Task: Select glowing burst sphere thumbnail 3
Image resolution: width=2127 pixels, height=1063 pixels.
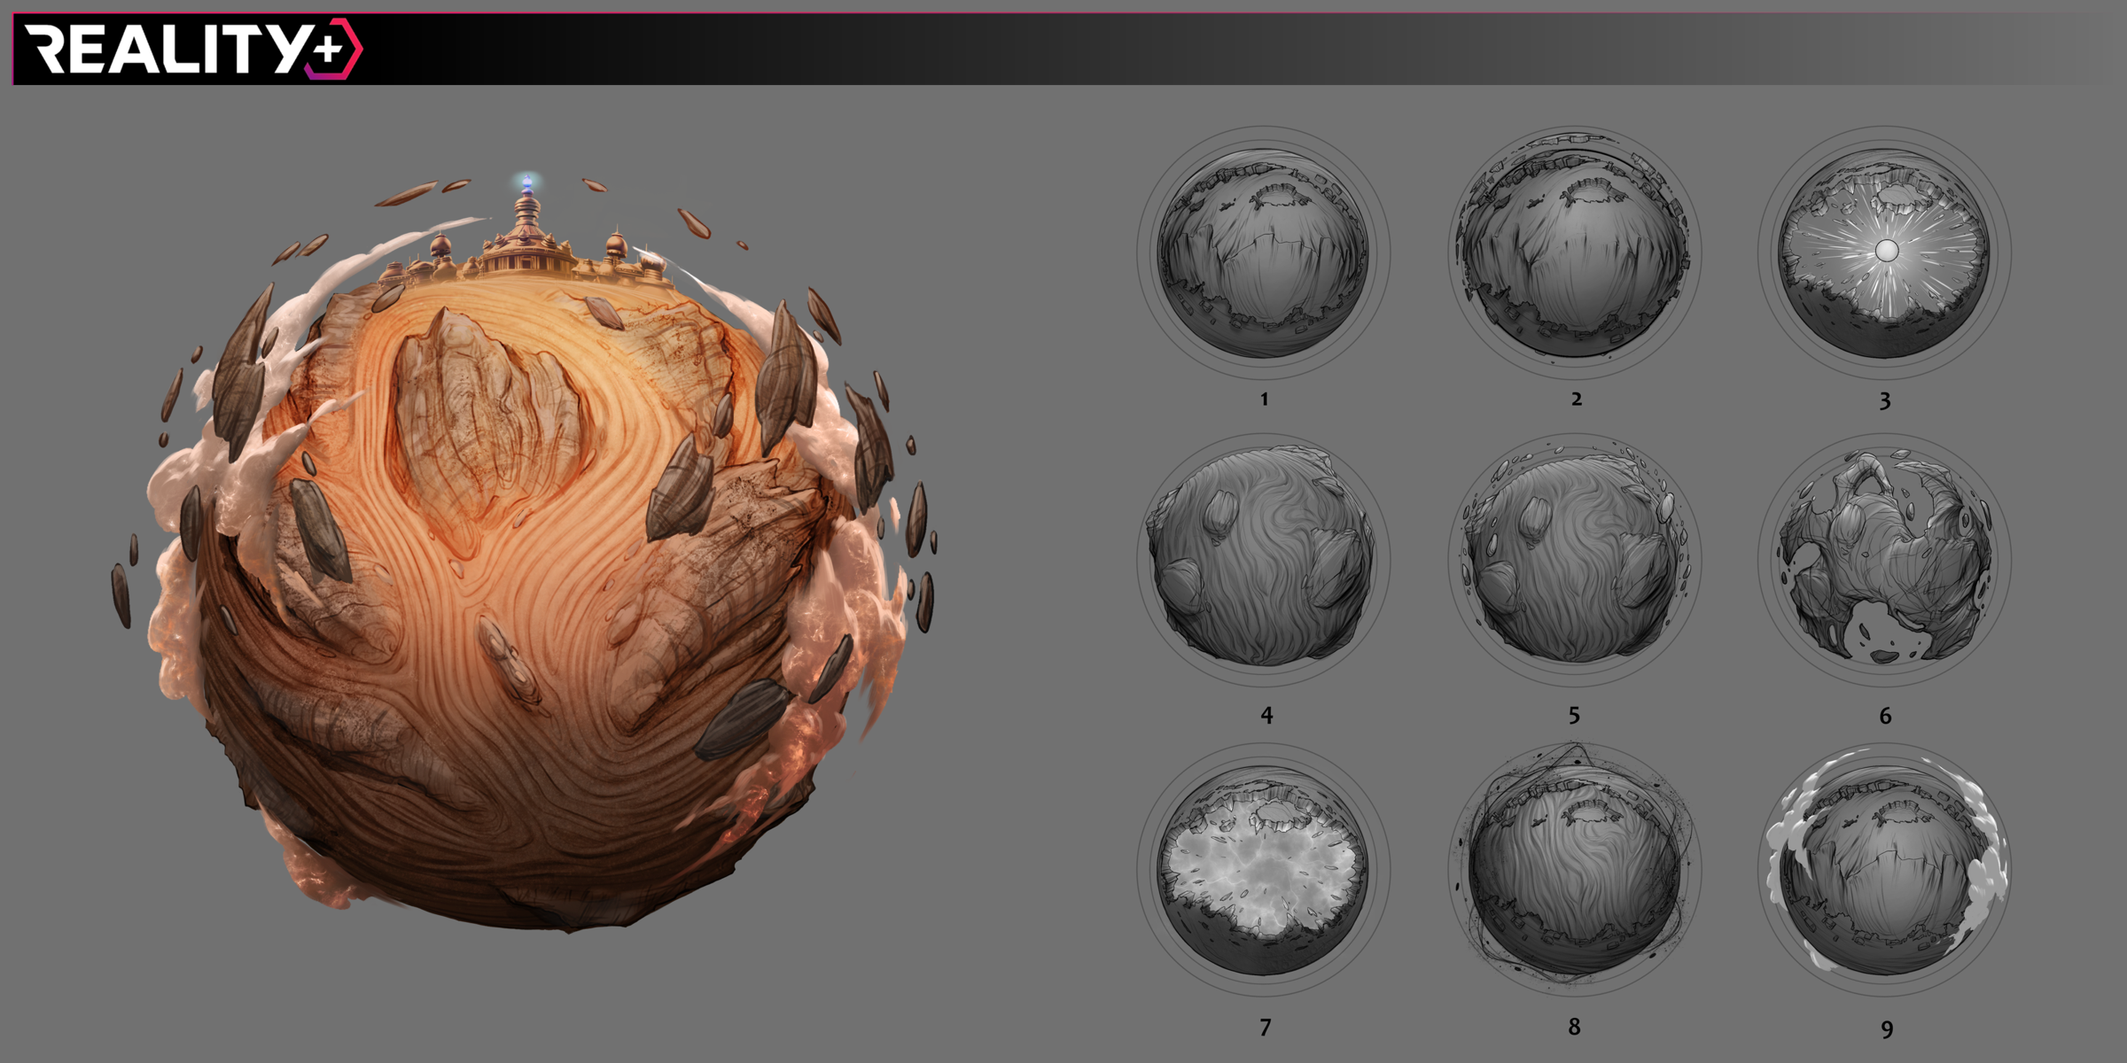Action: tap(1885, 253)
